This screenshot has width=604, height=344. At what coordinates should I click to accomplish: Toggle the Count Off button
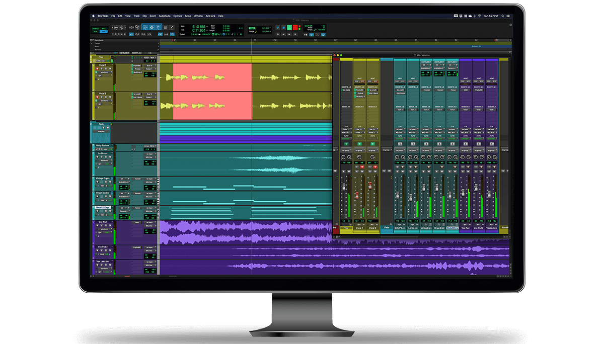point(309,25)
